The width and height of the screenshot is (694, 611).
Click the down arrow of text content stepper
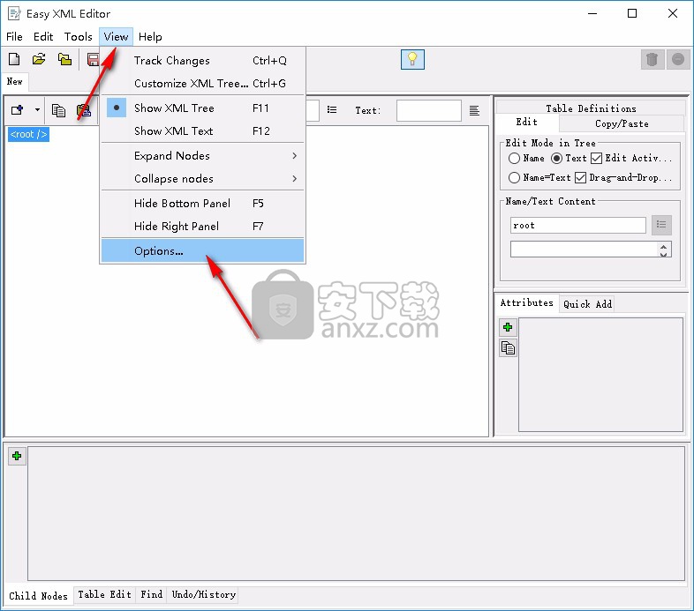click(663, 253)
